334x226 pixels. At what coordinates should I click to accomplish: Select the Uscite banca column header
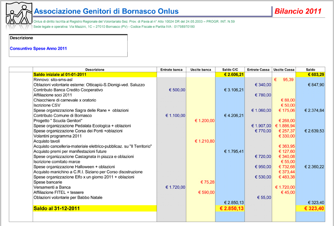click(201, 70)
